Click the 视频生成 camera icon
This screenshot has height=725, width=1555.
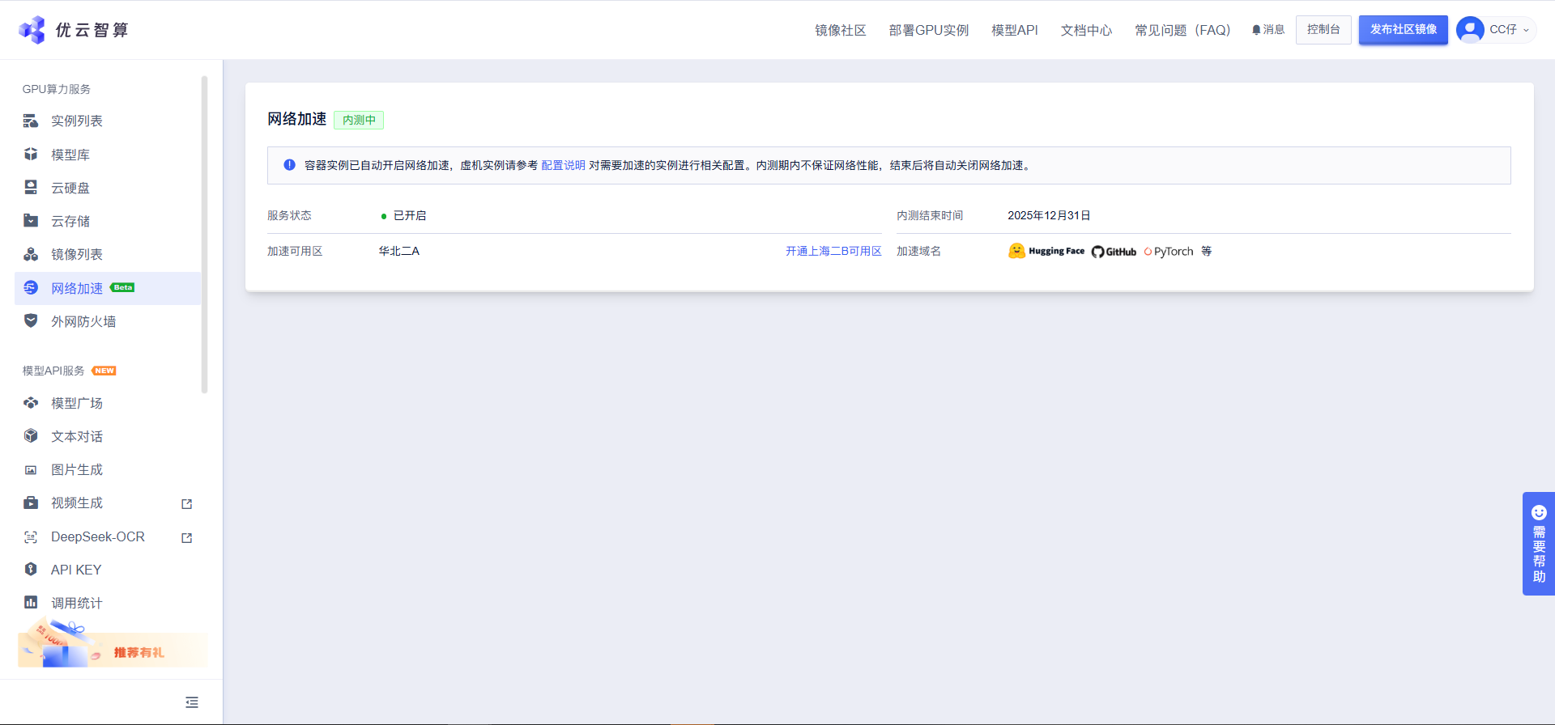click(31, 502)
